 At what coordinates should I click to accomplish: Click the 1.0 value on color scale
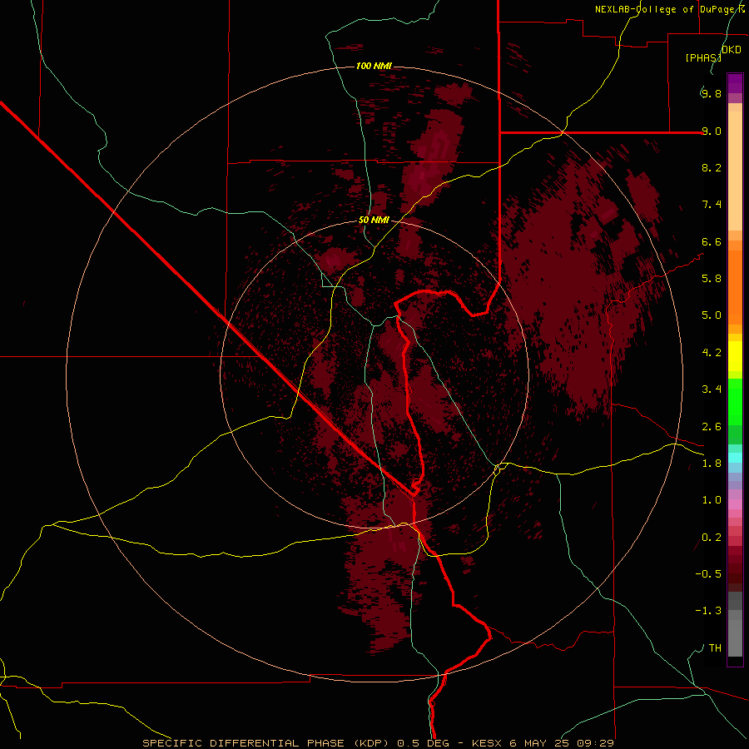point(712,500)
